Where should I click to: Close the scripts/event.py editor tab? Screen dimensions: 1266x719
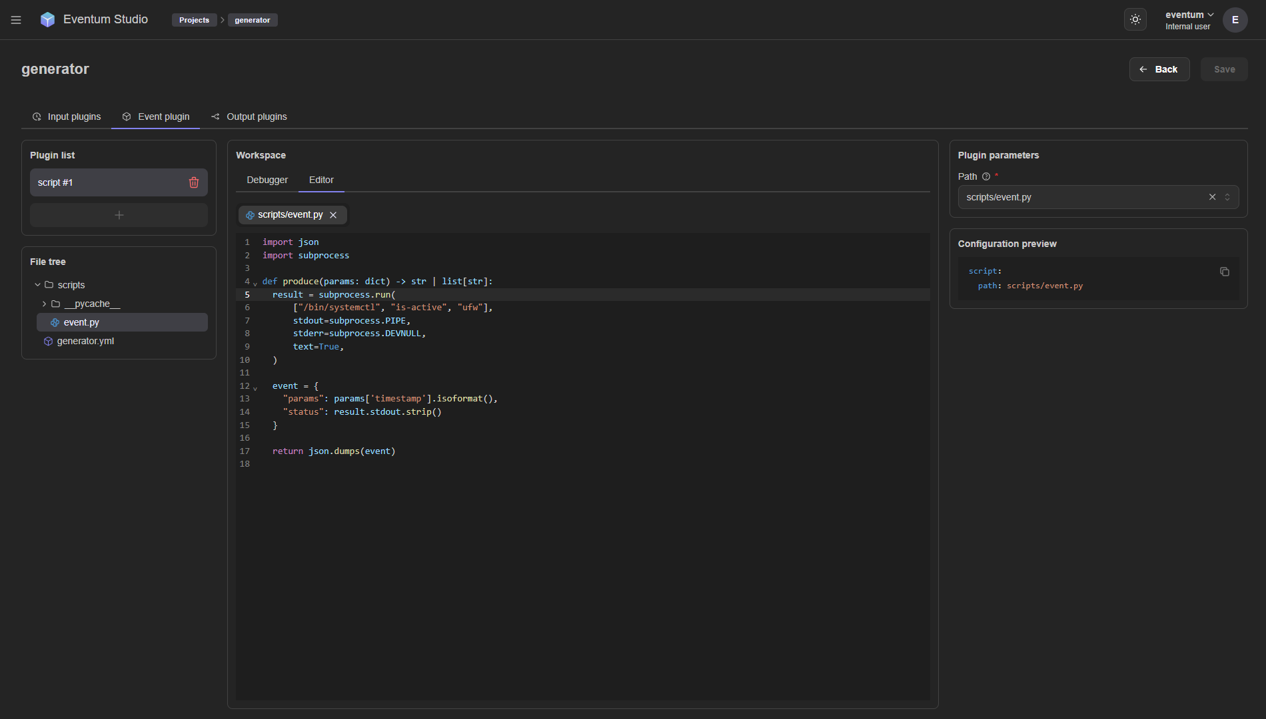pos(333,215)
